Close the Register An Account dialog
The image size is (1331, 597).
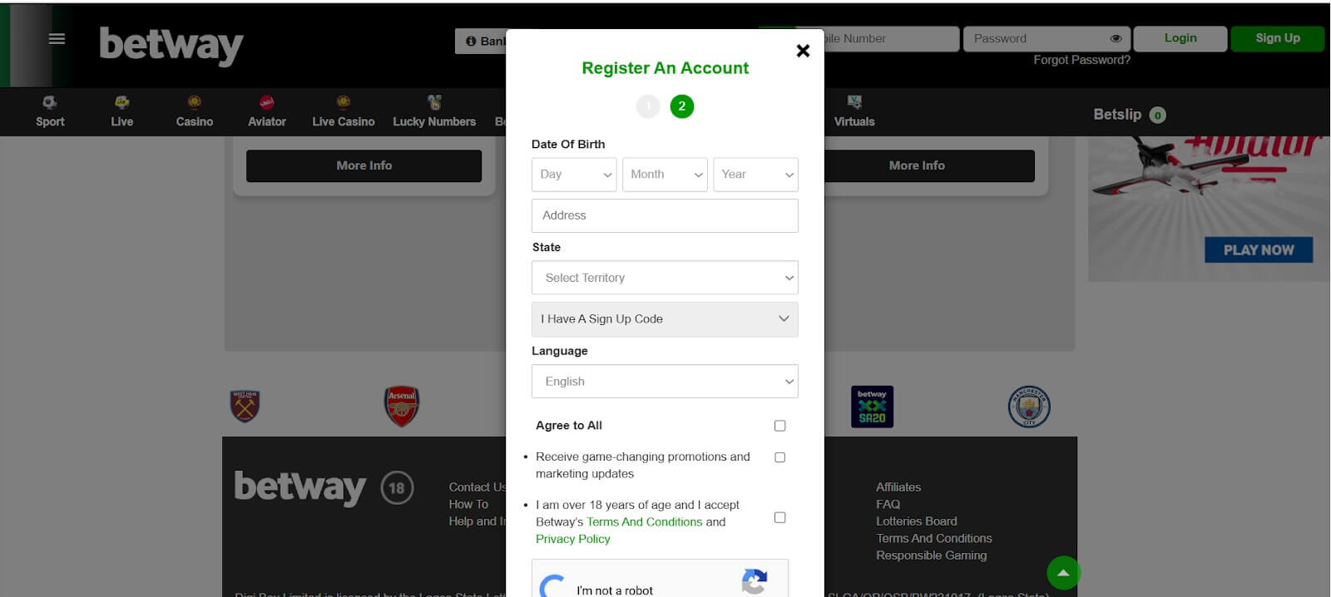802,51
